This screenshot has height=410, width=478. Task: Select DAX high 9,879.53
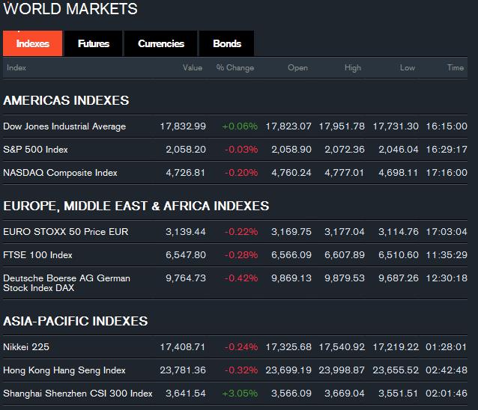(x=345, y=278)
